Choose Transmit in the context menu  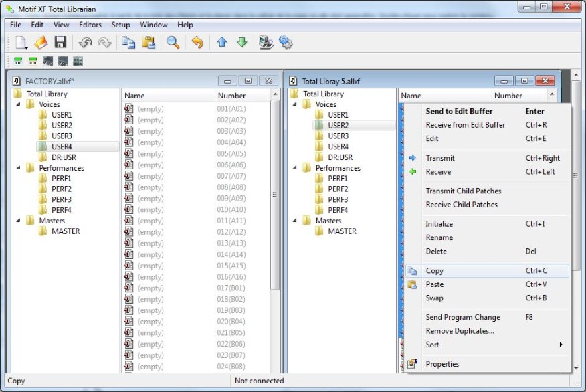(488, 158)
